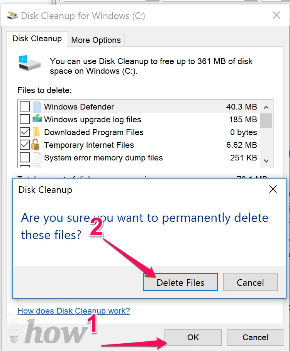Click the Disk Cleanup title bar icon

(13, 16)
